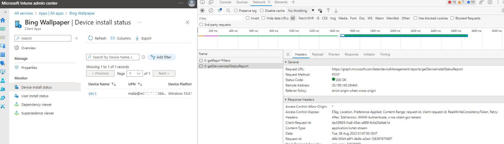Click Add filter button

click(x=162, y=57)
